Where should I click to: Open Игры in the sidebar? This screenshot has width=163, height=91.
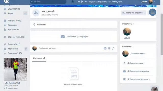point(10,13)
